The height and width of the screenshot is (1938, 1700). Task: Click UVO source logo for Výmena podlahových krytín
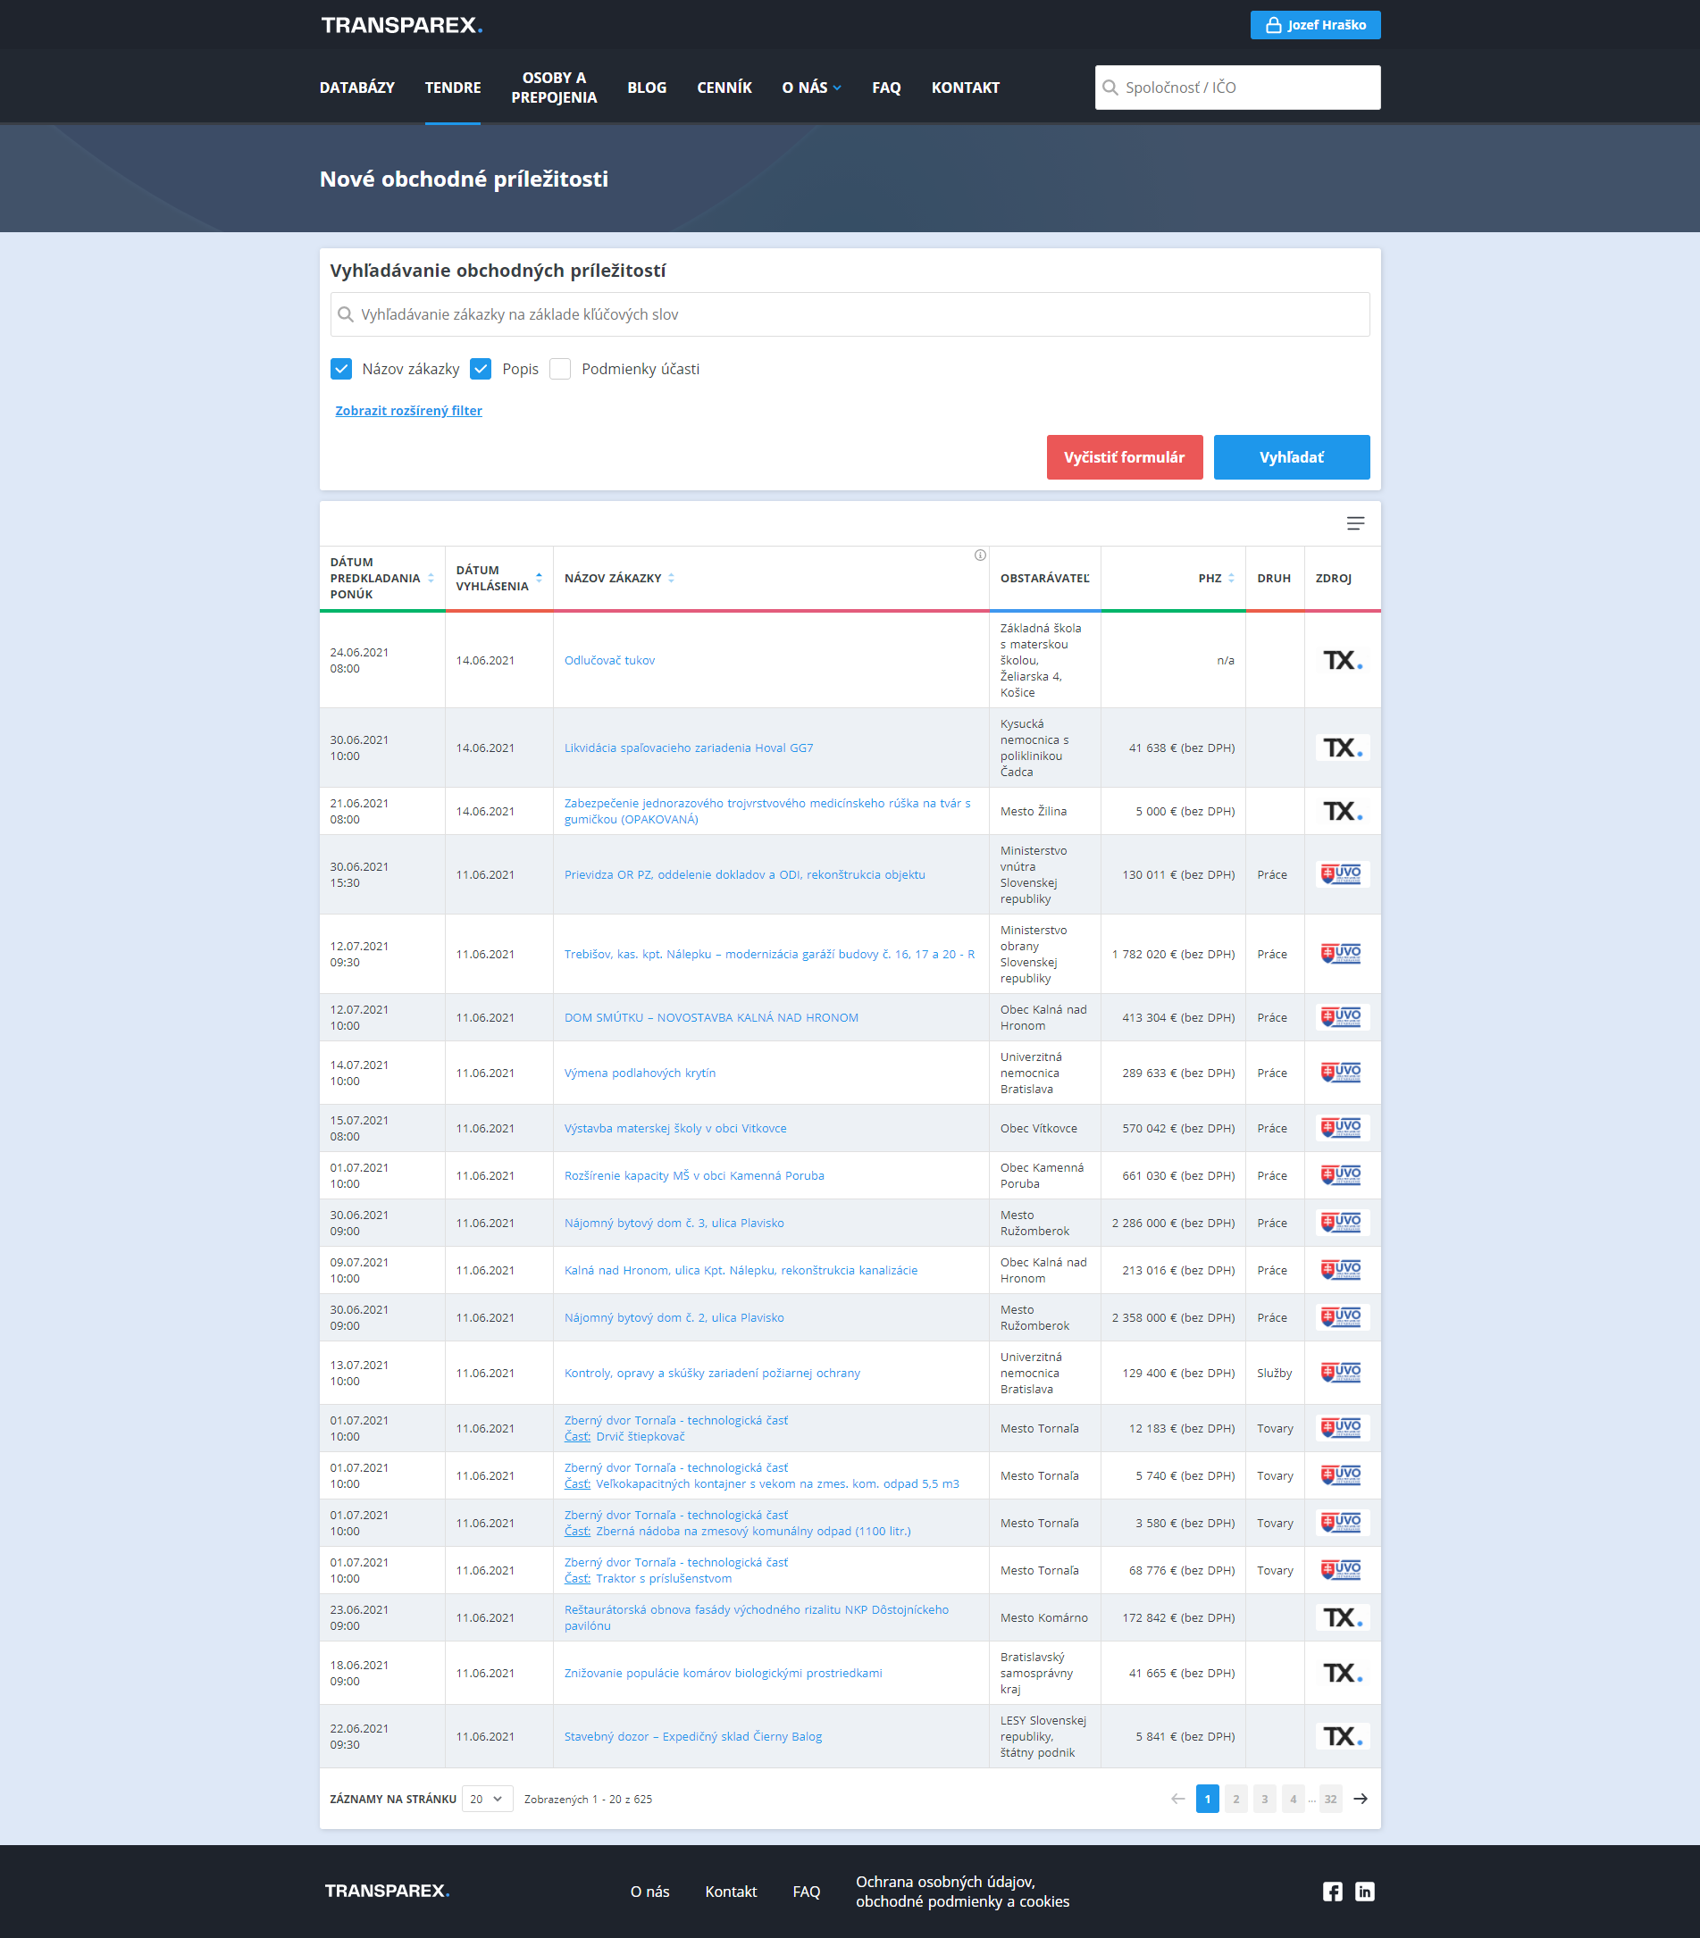(1342, 1073)
